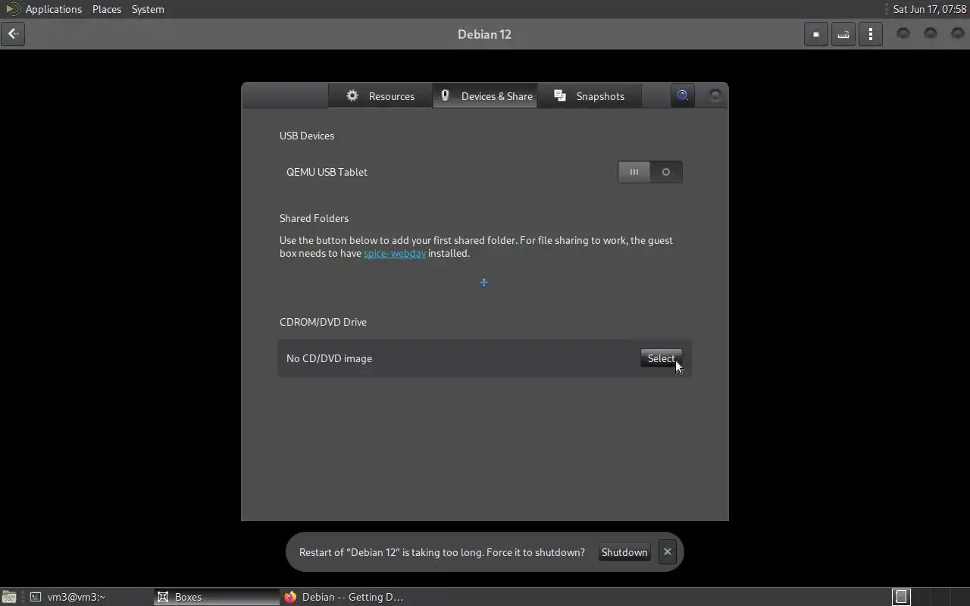The height and width of the screenshot is (606, 970).
Task: Click the 'QEMU USB Tablet' label
Action: pyautogui.click(x=327, y=172)
